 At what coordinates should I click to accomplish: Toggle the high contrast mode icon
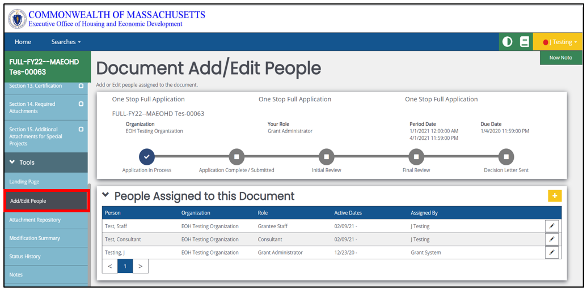[x=507, y=42]
